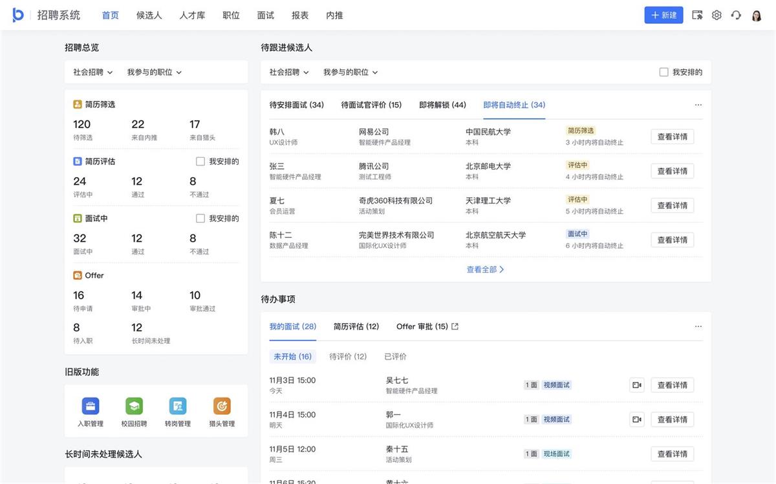Screen dimensions: 776x484
Task: Click 查看详情 for candidate 韩八
Action: [x=672, y=137]
